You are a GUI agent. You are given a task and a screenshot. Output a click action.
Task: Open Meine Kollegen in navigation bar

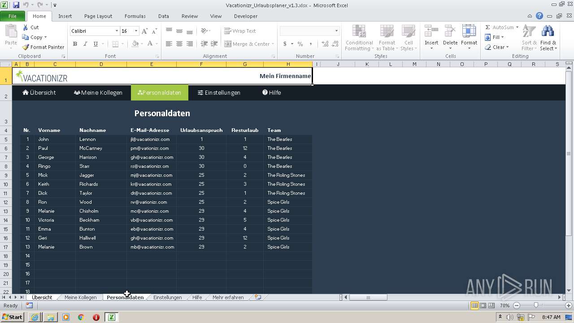pyautogui.click(x=98, y=92)
